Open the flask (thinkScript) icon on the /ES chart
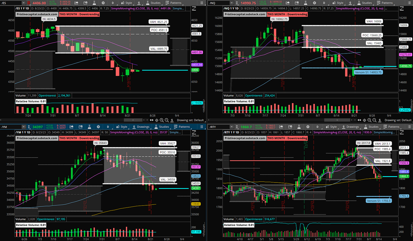Screen dimensions: 413x241 click(94, 3)
